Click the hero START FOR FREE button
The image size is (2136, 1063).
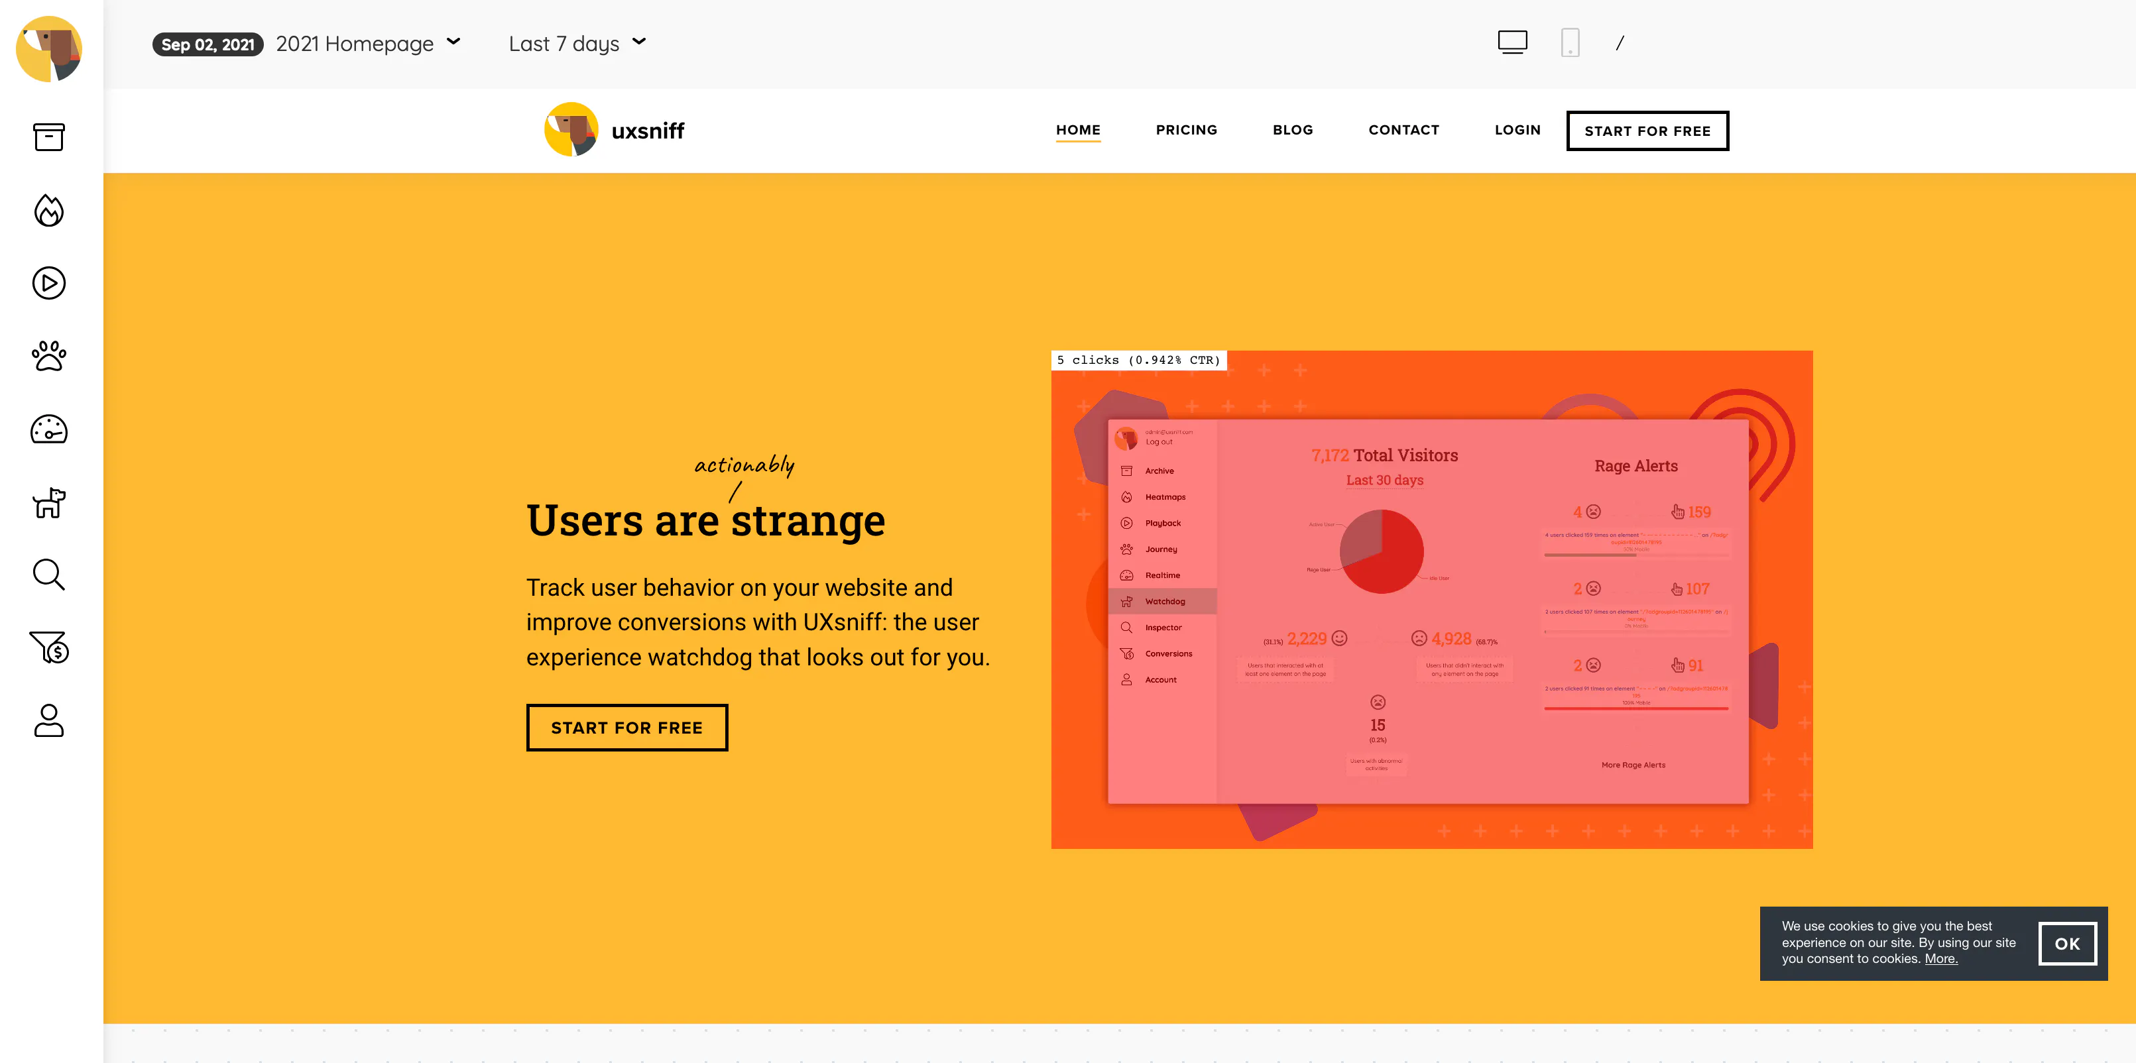pyautogui.click(x=627, y=727)
